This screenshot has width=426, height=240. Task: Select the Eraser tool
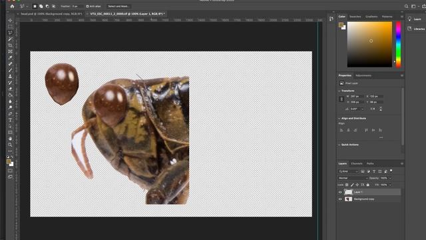[x=11, y=89]
